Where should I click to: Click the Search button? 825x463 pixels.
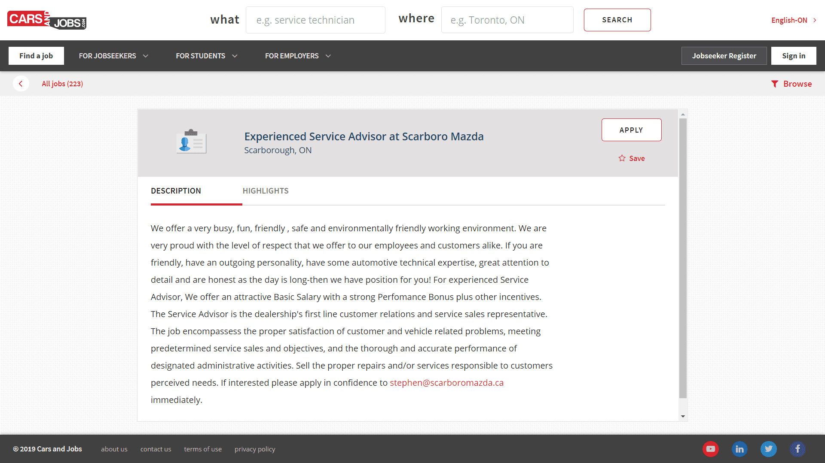pyautogui.click(x=617, y=20)
